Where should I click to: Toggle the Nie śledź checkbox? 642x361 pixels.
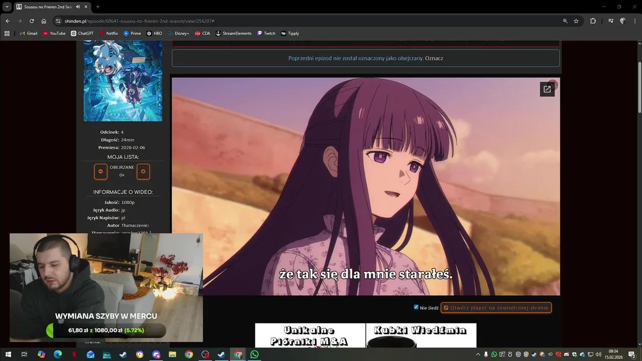coord(416,307)
